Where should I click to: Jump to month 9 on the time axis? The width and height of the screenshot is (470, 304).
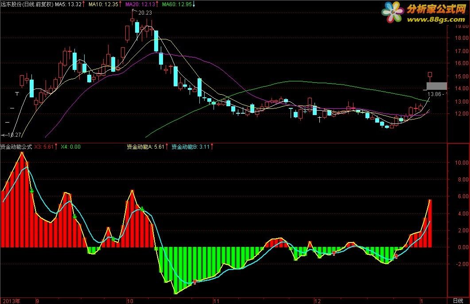pos(38,301)
